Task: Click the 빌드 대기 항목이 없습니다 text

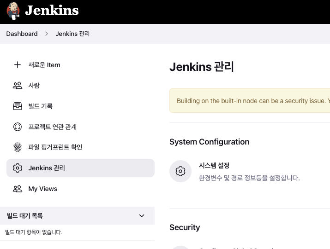Action: pyautogui.click(x=34, y=232)
